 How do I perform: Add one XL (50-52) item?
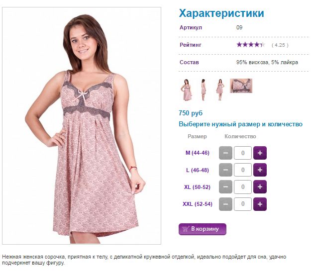pos(260,187)
